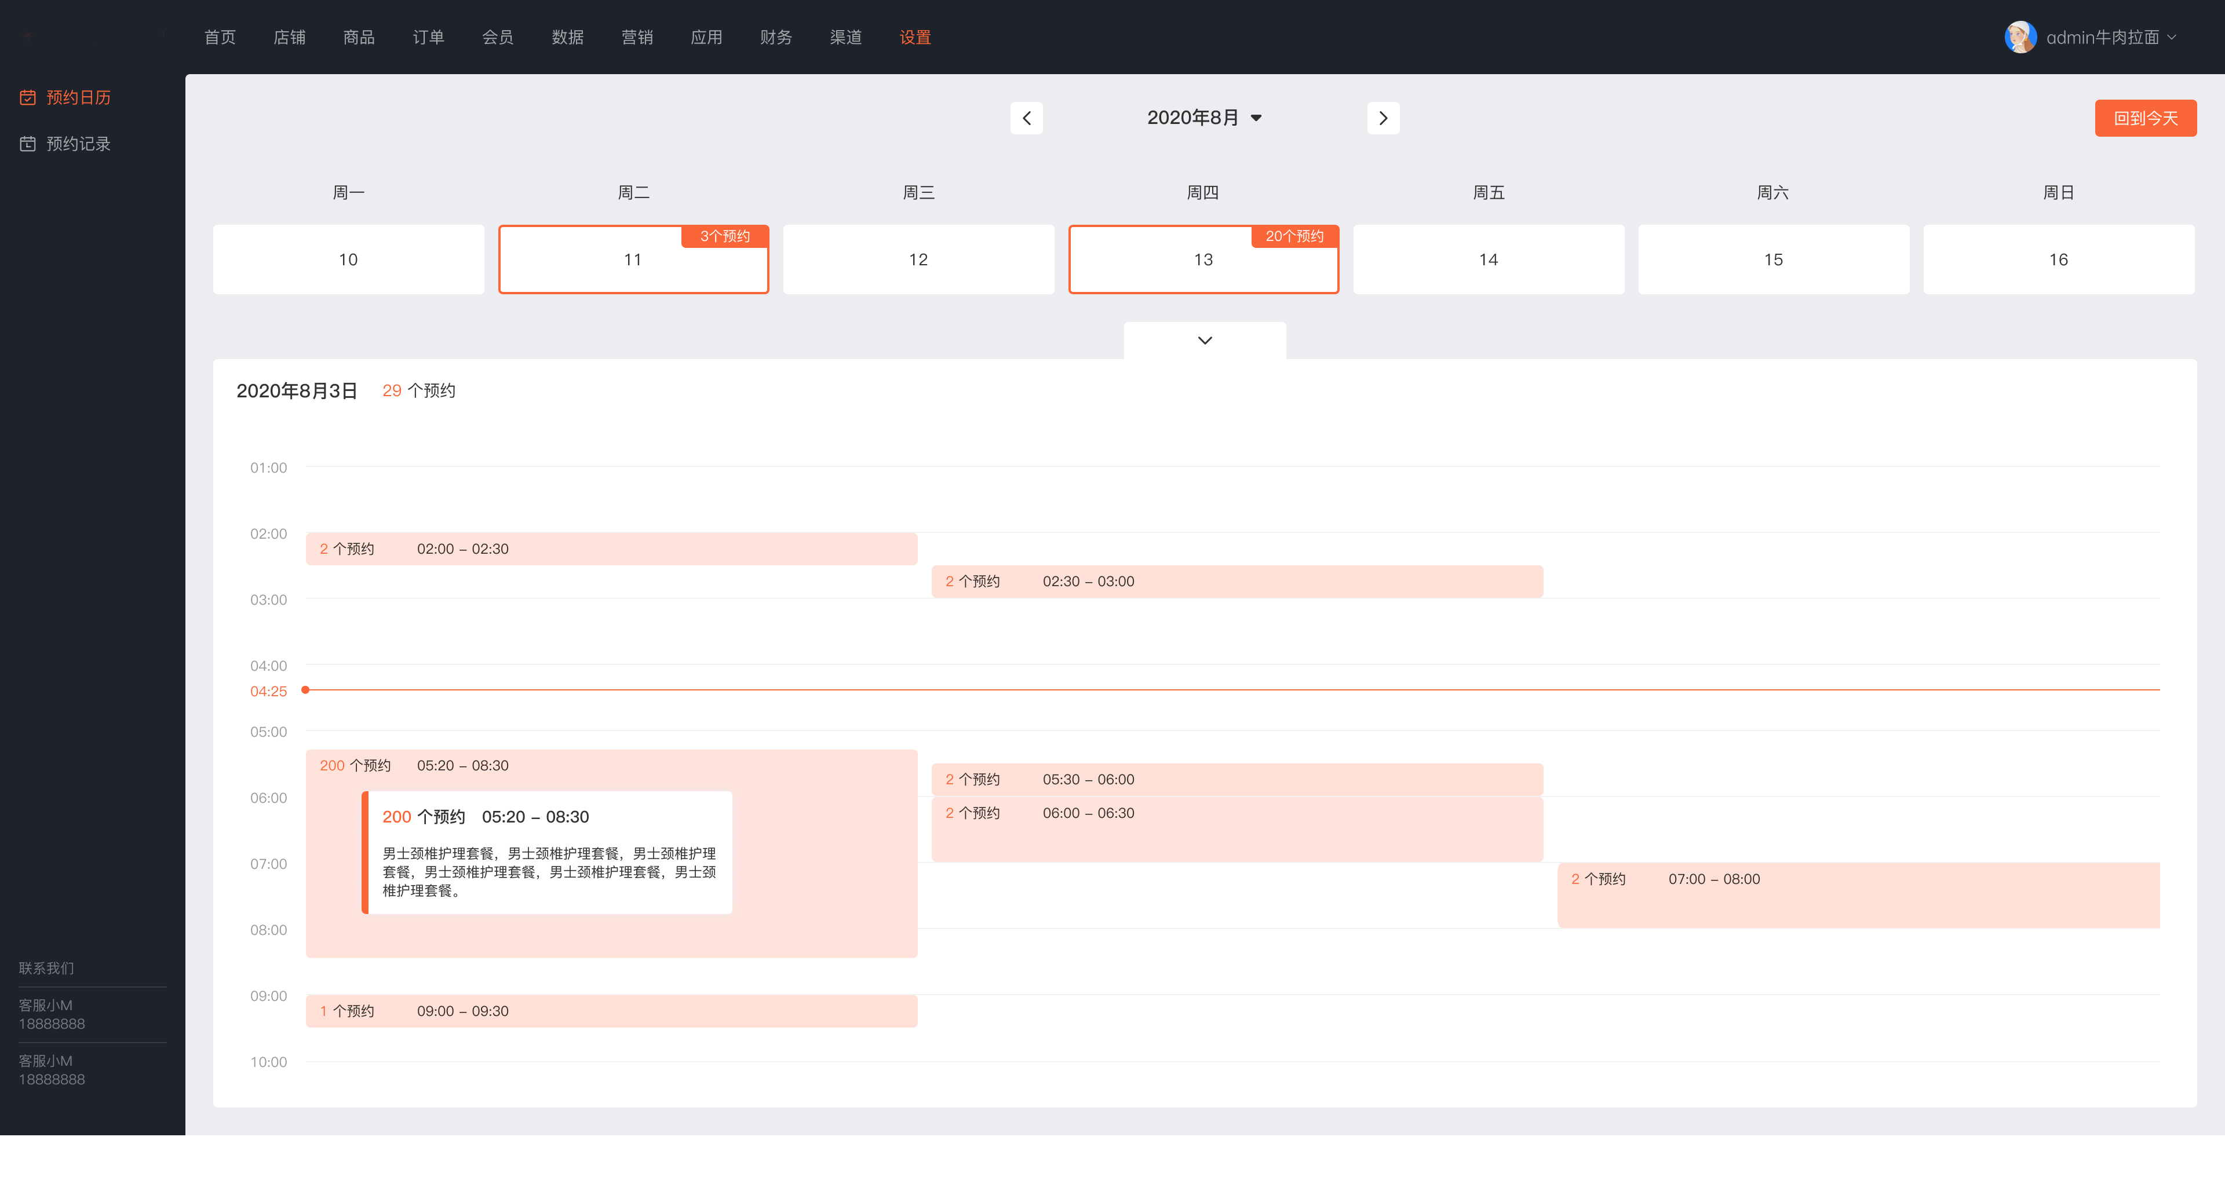Open the admin牛肉拉面 account dropdown arrow
This screenshot has height=1199, width=2225.
[x=2172, y=37]
